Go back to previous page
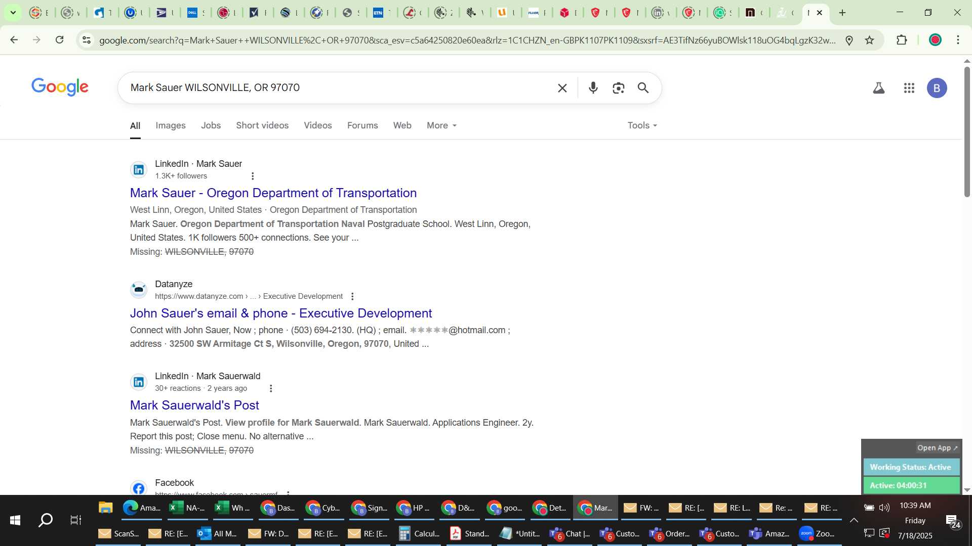 (x=14, y=40)
